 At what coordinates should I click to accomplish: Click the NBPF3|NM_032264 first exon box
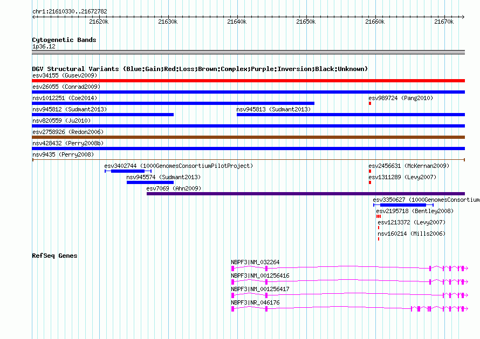click(x=232, y=269)
